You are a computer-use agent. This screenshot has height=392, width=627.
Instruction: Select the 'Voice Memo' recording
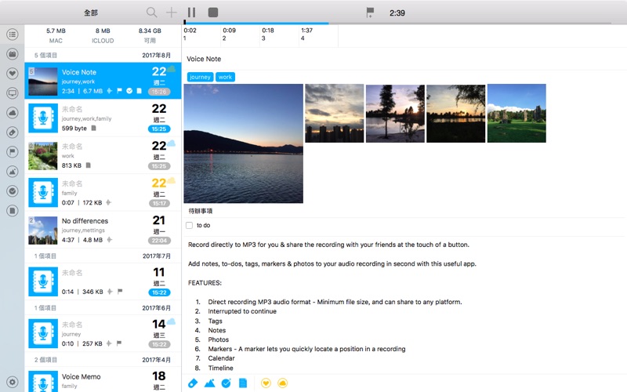[x=103, y=379]
